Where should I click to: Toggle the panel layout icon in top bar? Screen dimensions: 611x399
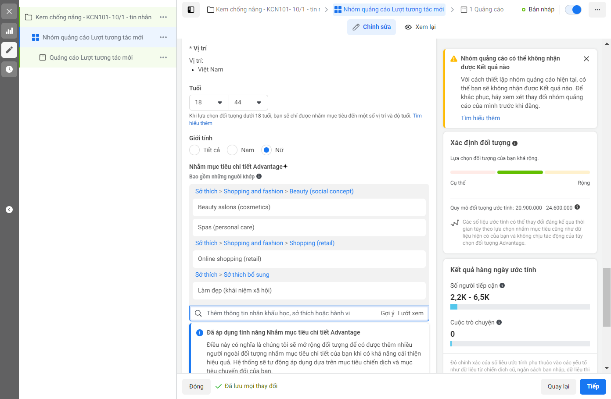coord(191,9)
